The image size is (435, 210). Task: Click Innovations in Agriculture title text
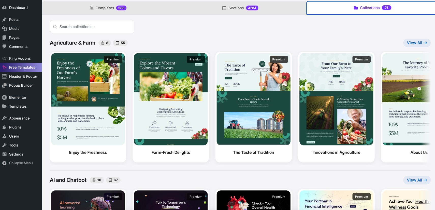[x=336, y=152]
